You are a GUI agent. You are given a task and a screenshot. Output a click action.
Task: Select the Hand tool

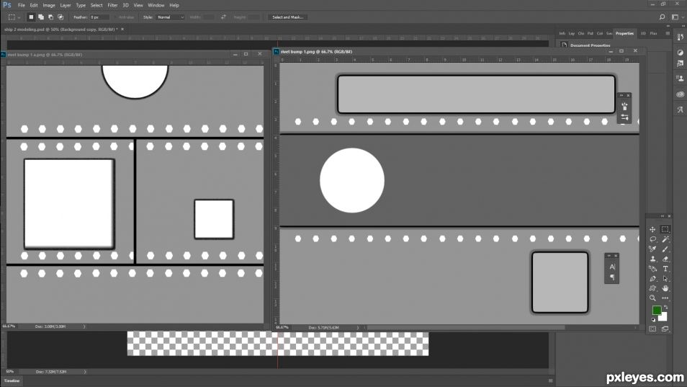(665, 288)
